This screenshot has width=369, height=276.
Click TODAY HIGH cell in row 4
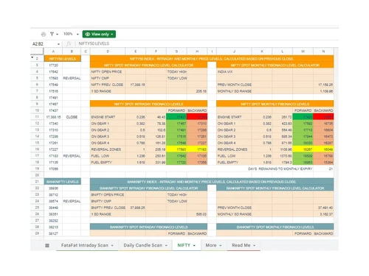(176, 71)
